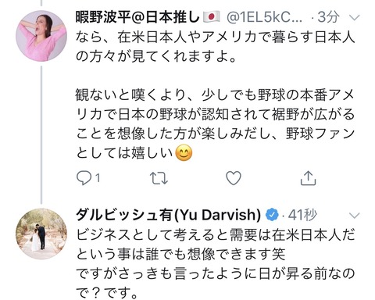375x300 pixels.
Task: Click the Japan flag emoji in display name
Action: (211, 17)
